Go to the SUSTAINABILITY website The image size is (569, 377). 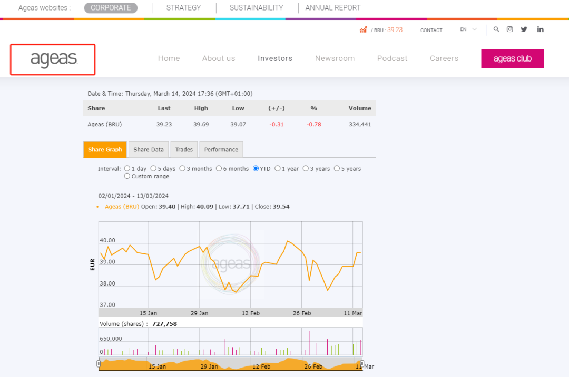(x=256, y=7)
